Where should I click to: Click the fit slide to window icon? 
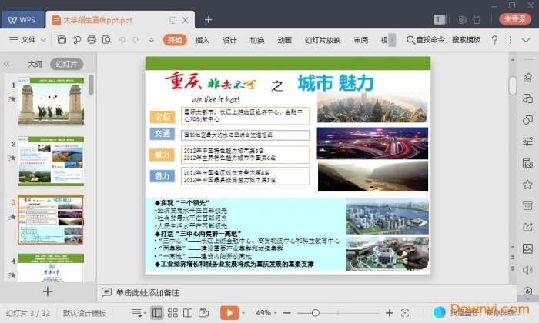point(405,313)
